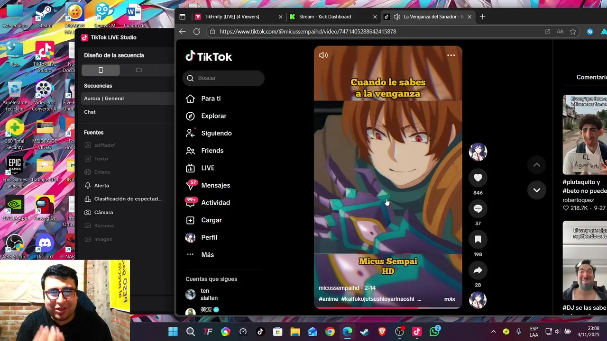The image size is (607, 341).
Task: Open the Windows Start menu
Action: 173,332
